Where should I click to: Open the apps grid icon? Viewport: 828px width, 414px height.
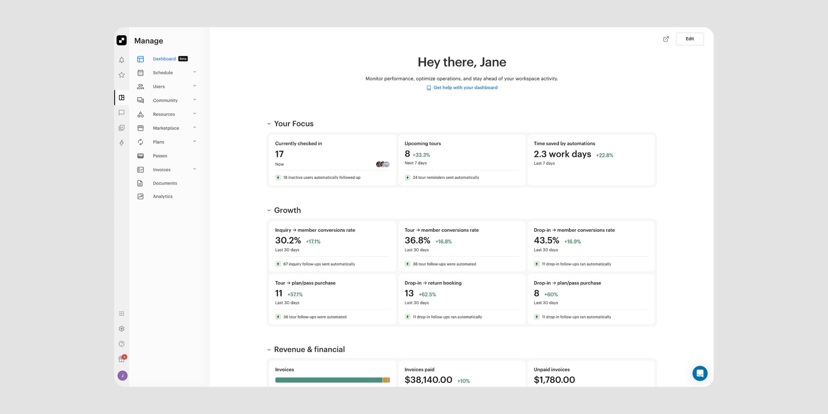pos(121,314)
